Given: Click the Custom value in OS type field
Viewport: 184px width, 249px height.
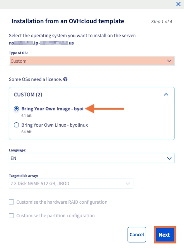Looking at the screenshot, I should [19, 61].
